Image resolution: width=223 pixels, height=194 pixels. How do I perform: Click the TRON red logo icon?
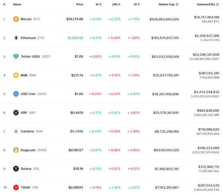[x=16, y=188]
